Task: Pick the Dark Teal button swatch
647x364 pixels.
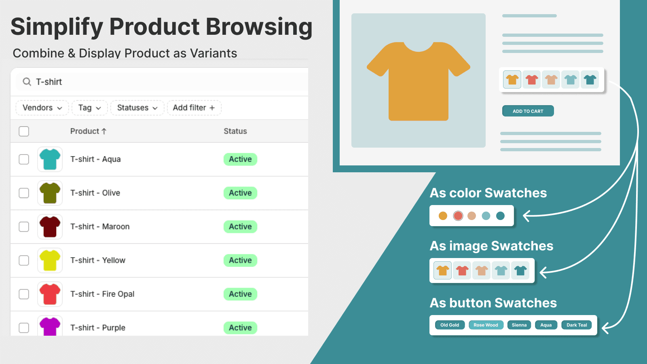Action: [x=576, y=325]
